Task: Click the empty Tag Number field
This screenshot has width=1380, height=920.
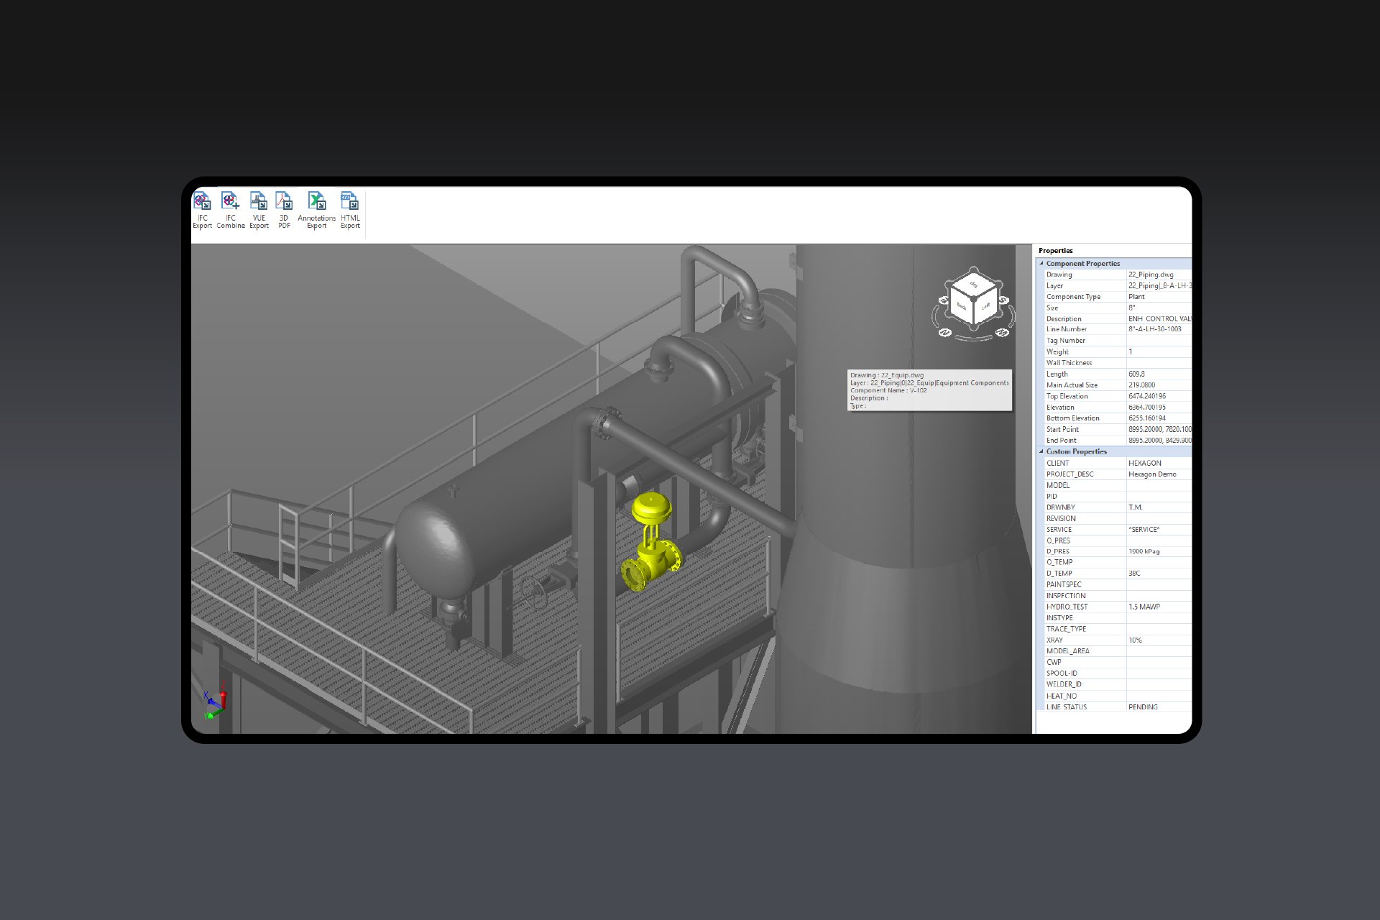Action: tap(1157, 340)
